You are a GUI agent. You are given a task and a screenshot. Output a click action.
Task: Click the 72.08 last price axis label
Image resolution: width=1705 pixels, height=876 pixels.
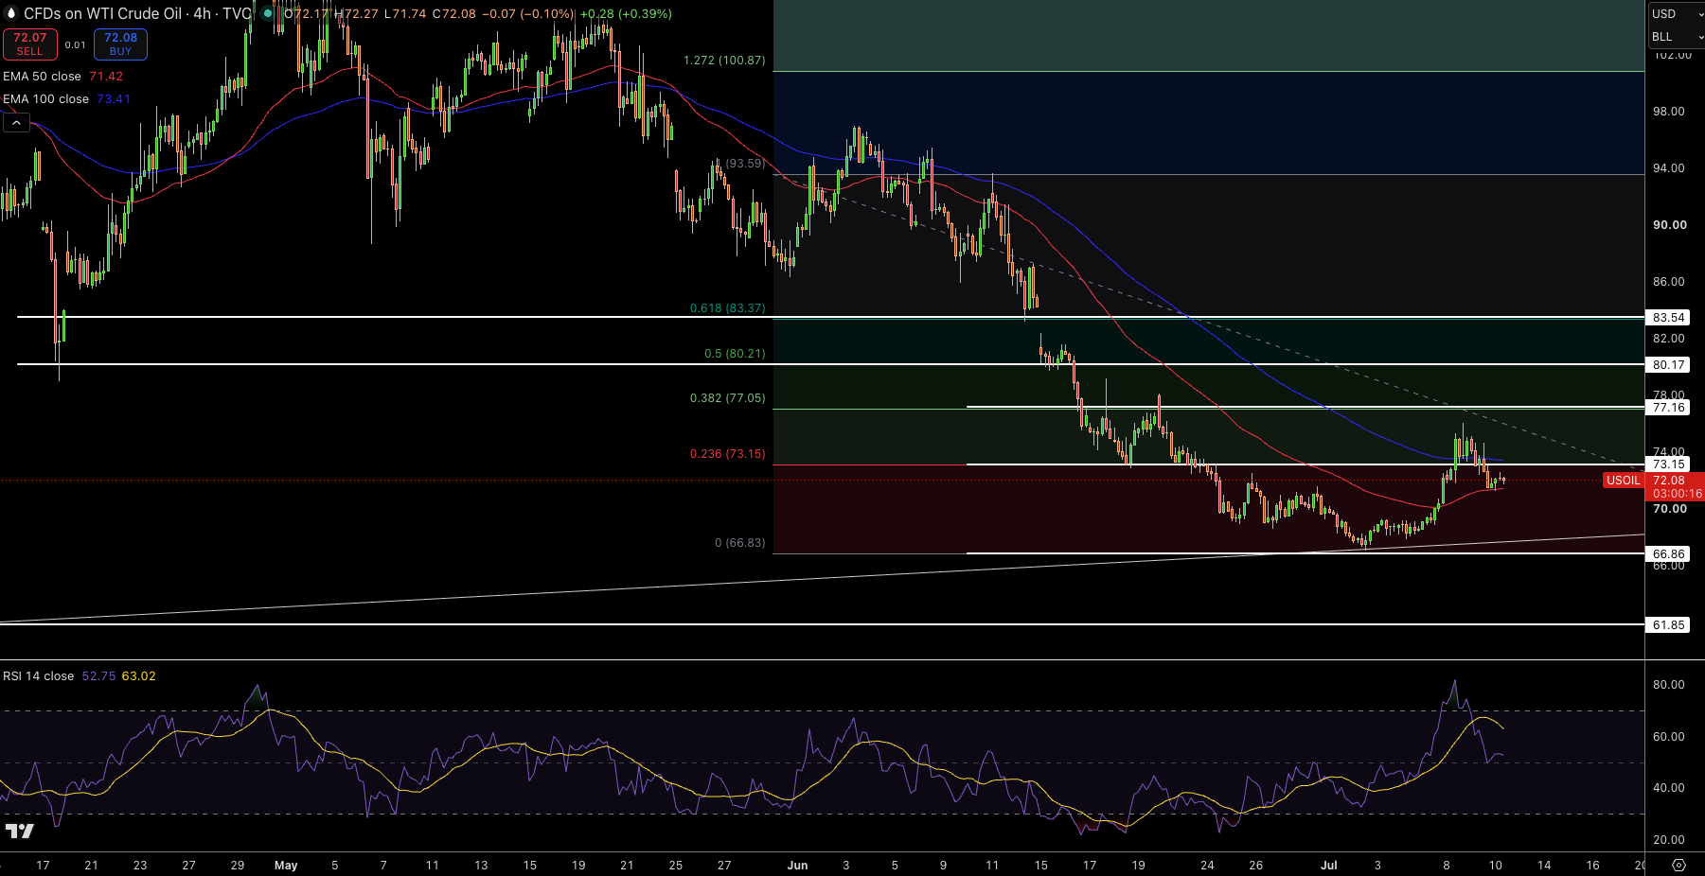tap(1669, 480)
